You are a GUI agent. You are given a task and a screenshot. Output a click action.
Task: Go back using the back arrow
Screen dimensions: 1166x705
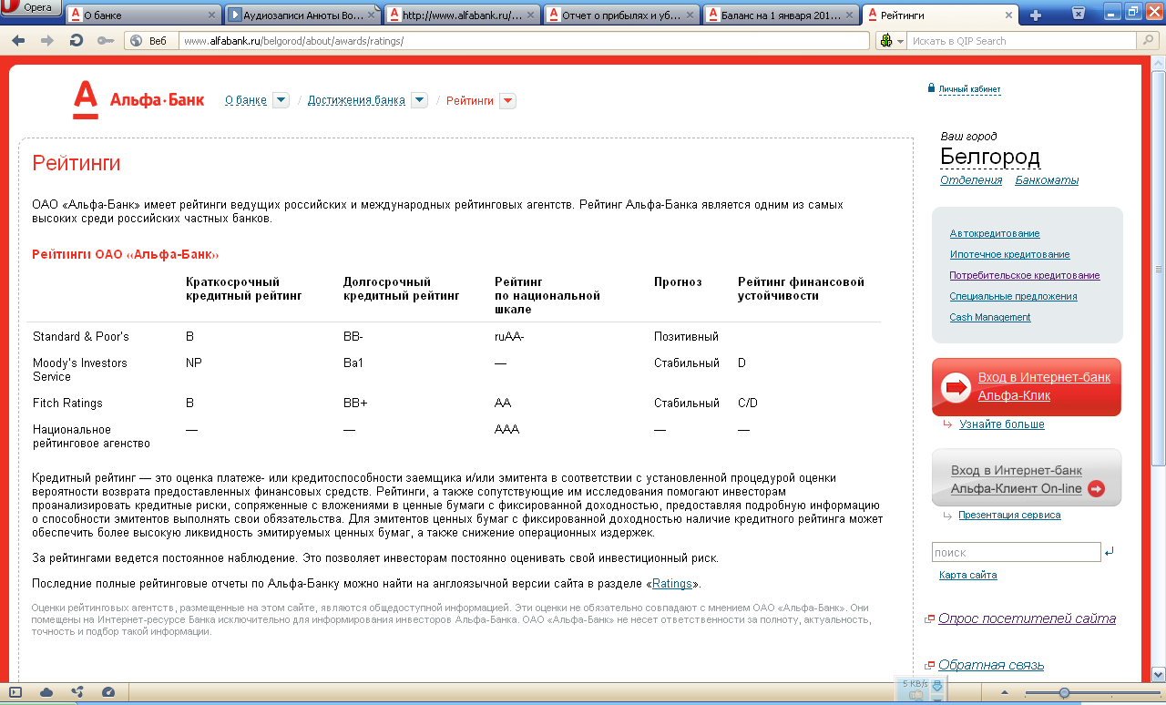click(x=18, y=41)
